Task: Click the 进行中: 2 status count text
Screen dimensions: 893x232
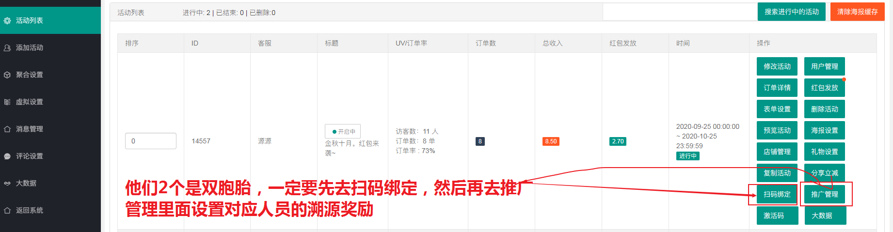Action: pyautogui.click(x=196, y=13)
